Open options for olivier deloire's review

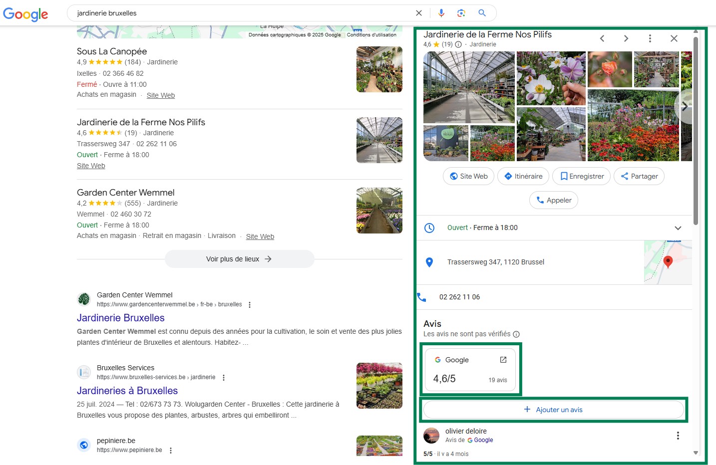point(678,436)
